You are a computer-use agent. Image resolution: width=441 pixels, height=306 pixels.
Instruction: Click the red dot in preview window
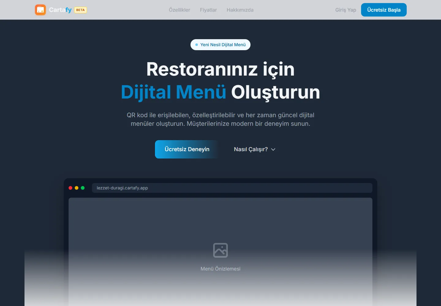(x=70, y=188)
